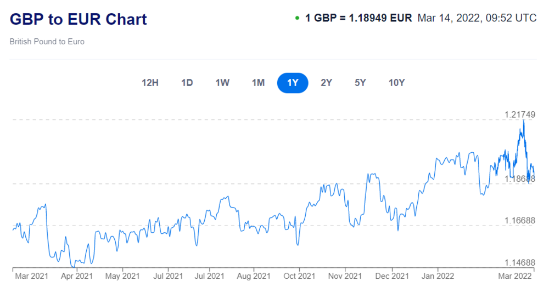Click the British Pound to Euro subtitle

(x=47, y=42)
